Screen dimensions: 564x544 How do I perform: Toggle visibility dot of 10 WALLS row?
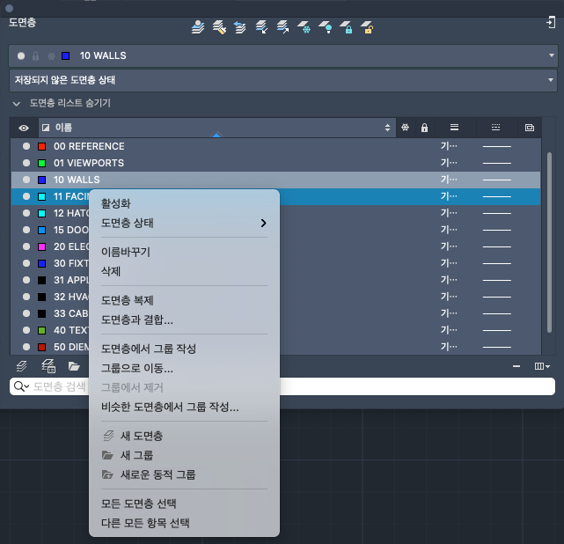point(26,180)
